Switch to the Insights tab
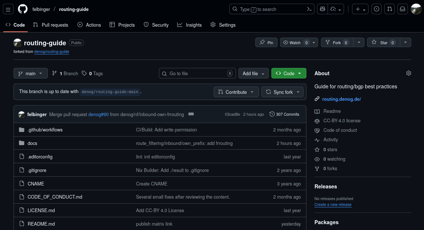 tap(190, 25)
